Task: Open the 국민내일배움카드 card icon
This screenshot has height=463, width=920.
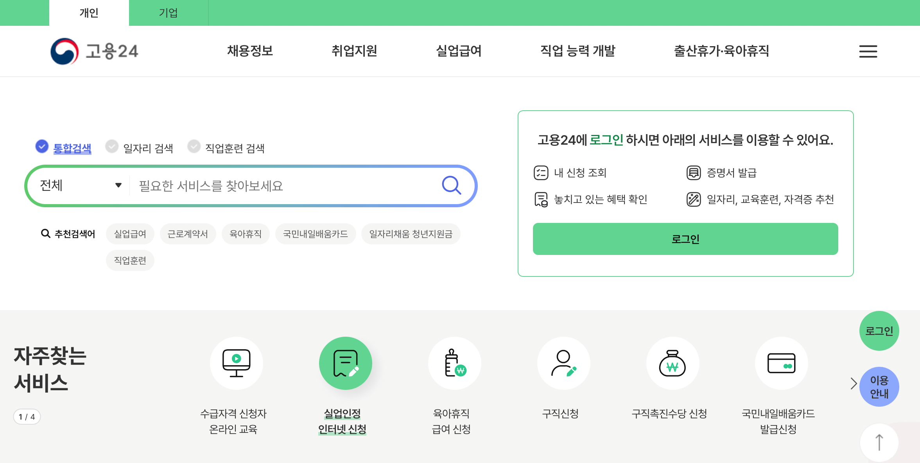Action: 781,363
